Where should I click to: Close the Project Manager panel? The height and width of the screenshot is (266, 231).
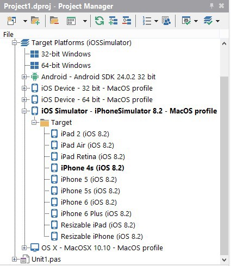coord(221,6)
